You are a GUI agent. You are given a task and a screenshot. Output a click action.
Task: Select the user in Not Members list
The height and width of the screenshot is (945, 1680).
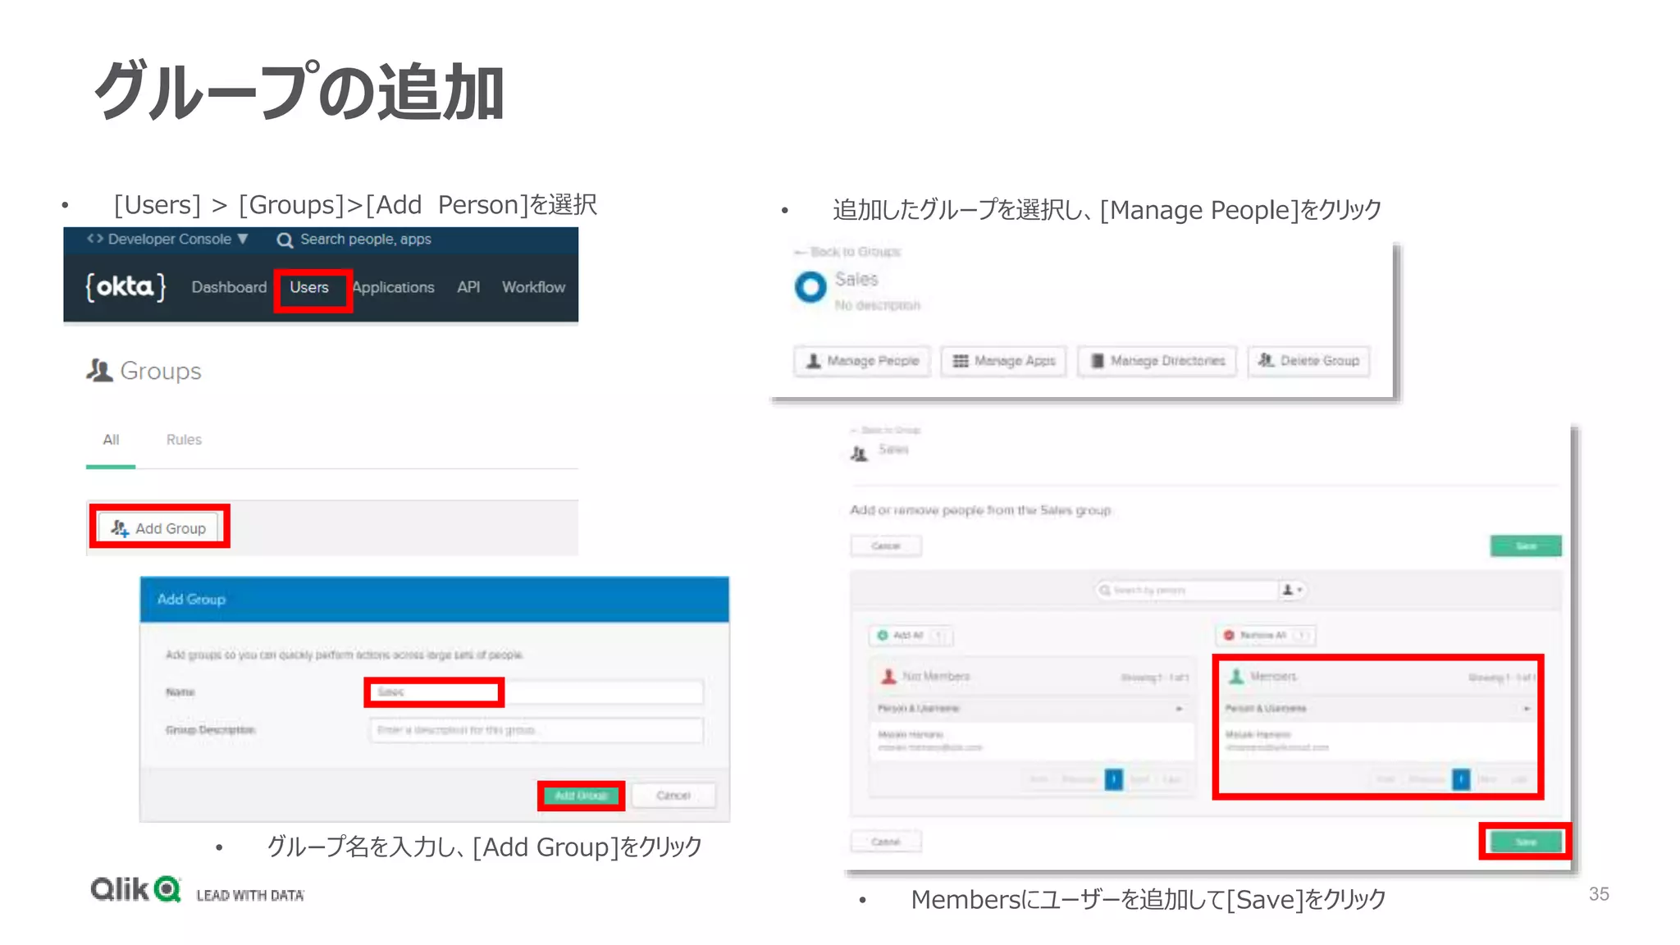1031,741
